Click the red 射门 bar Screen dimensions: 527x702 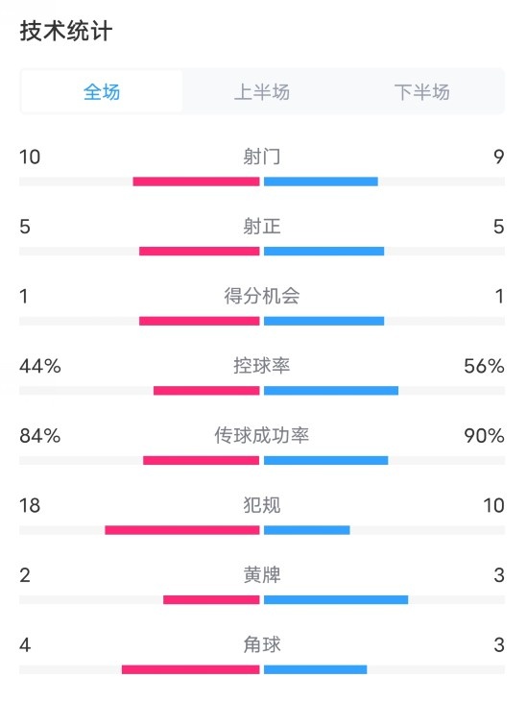196,182
